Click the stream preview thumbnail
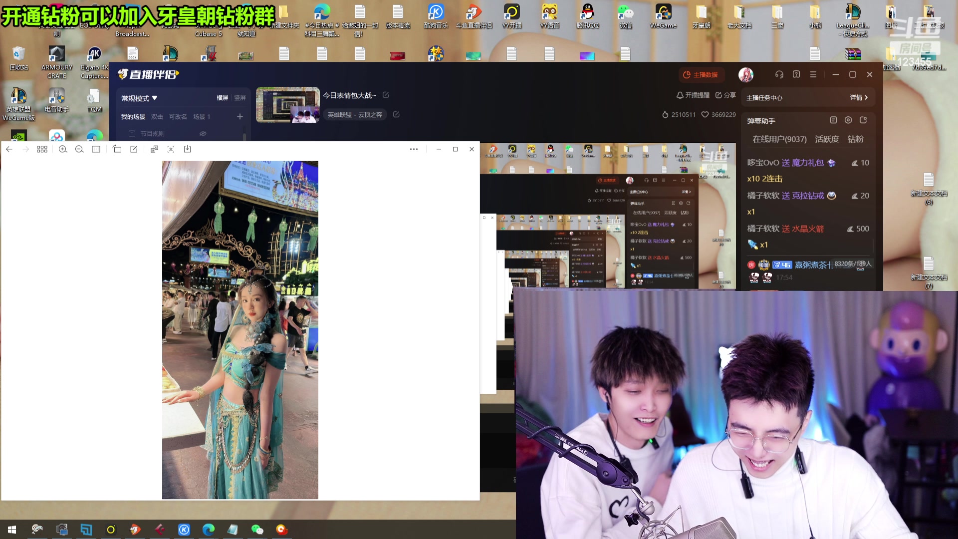Screen dimensions: 958x539 tap(287, 105)
